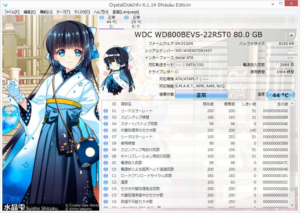Click the transfer mode field SATA/150
300x213 pixels.
(x=201, y=65)
